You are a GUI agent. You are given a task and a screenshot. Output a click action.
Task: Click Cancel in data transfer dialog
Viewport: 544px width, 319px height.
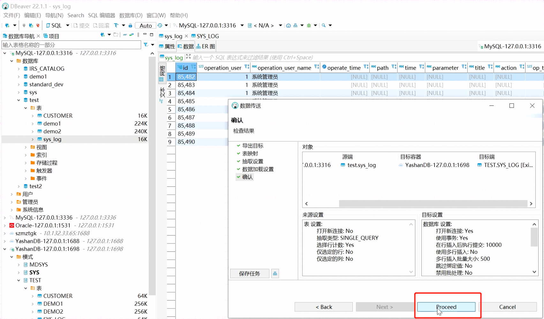[507, 307]
